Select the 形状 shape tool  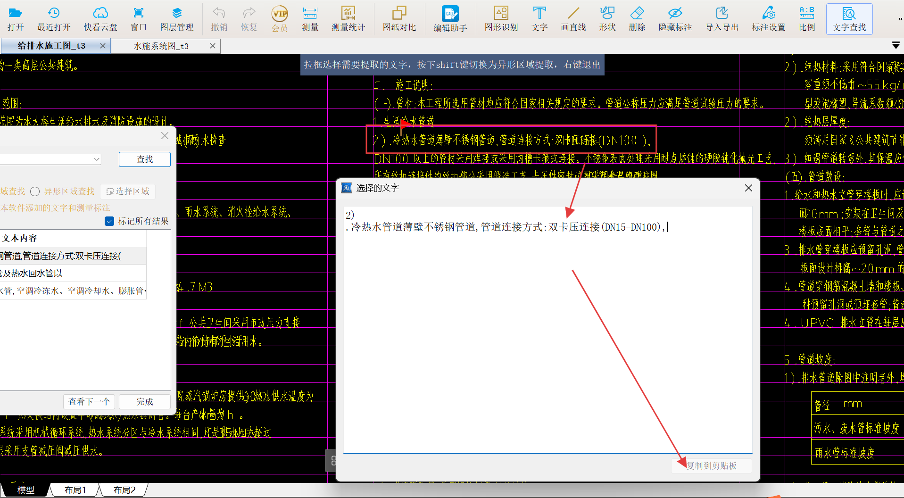point(607,19)
